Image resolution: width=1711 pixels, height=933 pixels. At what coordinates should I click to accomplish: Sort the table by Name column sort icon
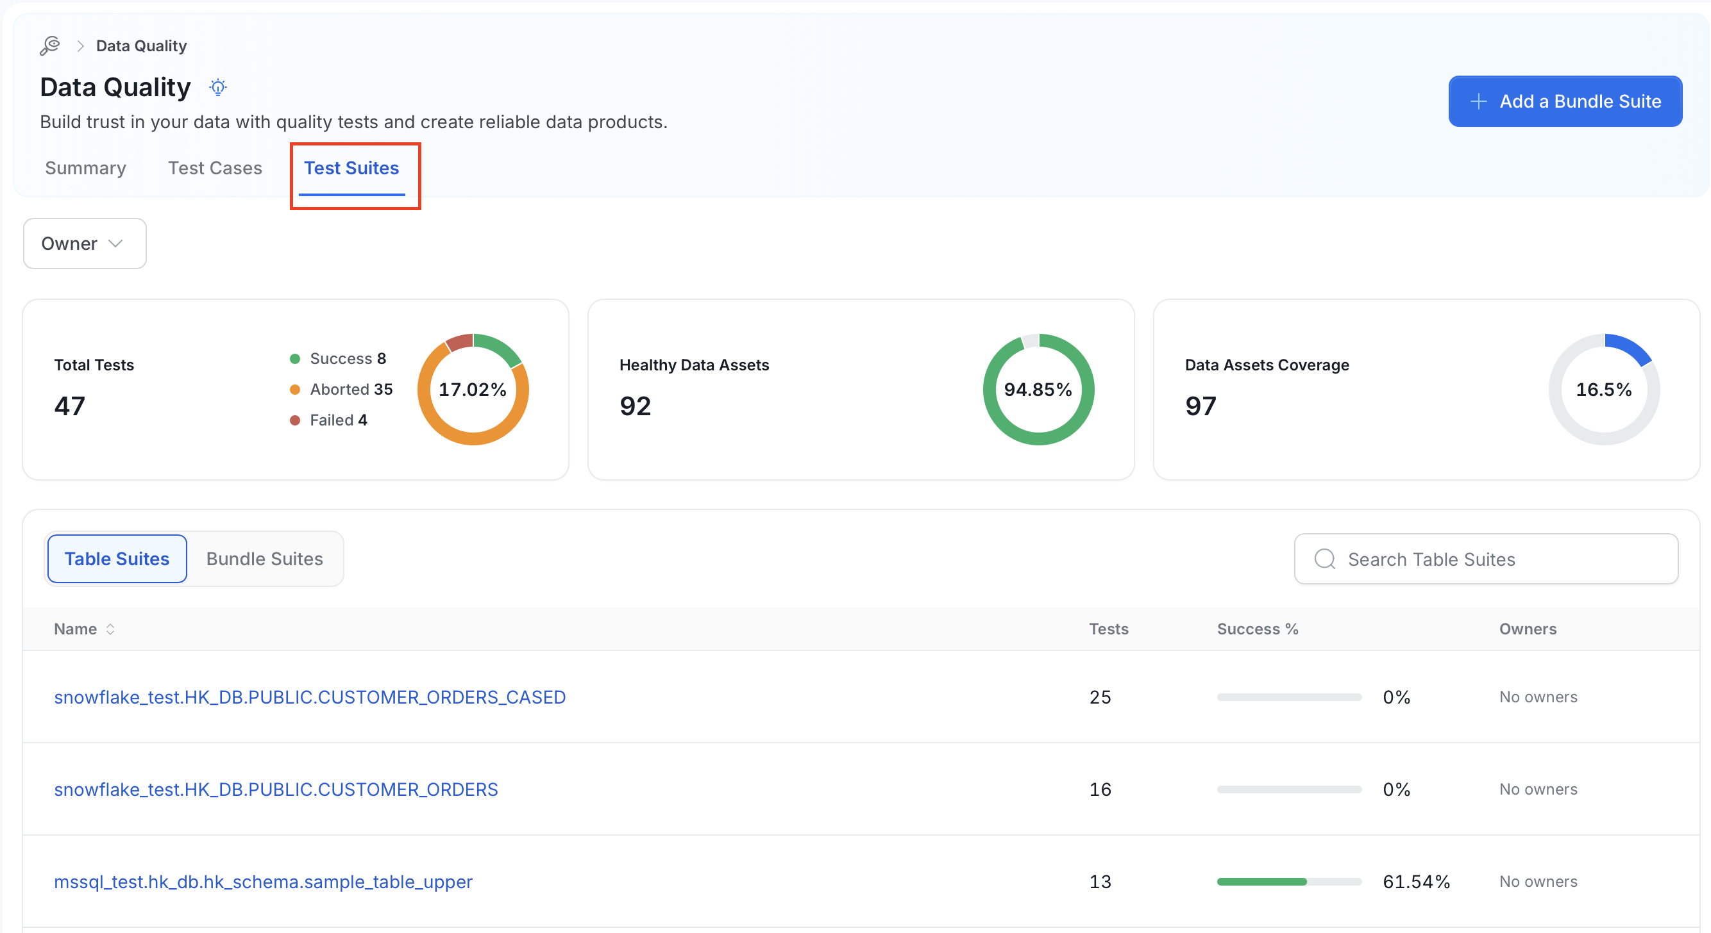[x=110, y=629]
